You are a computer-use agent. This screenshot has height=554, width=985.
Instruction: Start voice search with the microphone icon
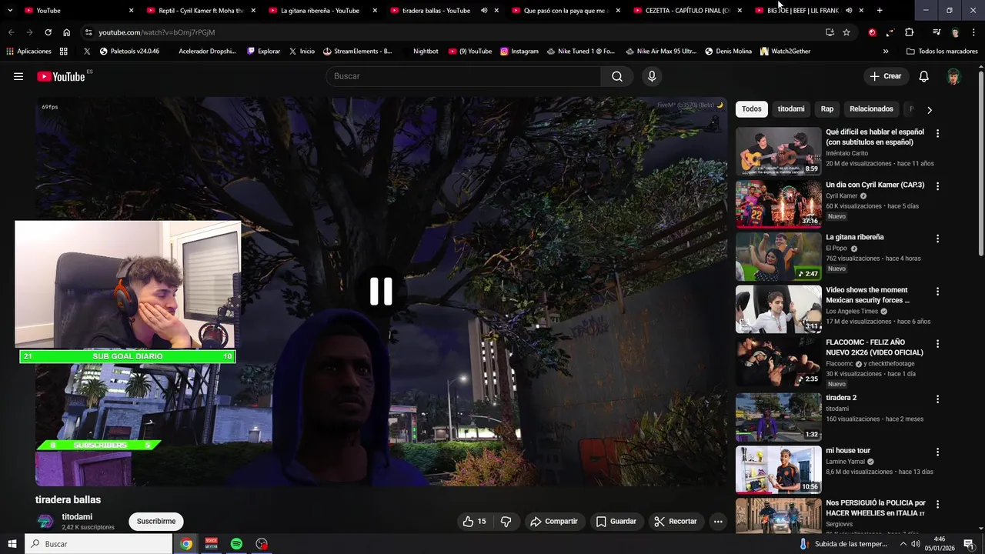pos(652,76)
